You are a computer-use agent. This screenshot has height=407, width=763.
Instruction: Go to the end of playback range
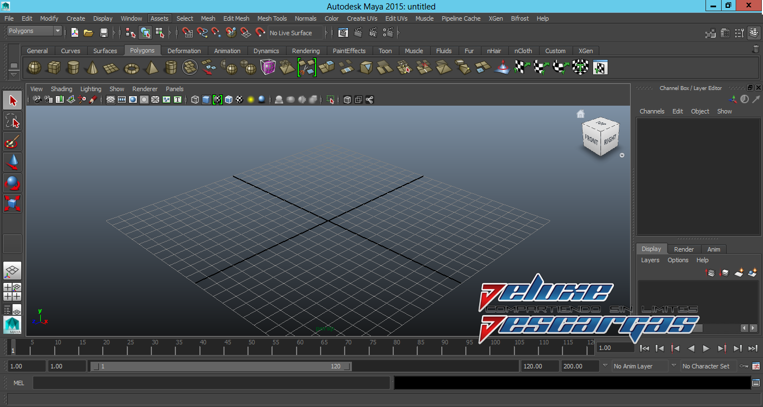tap(753, 348)
